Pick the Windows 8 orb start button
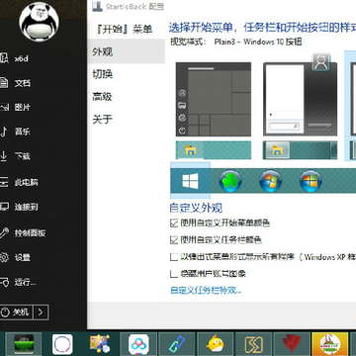356x356 pixels. [311, 181]
